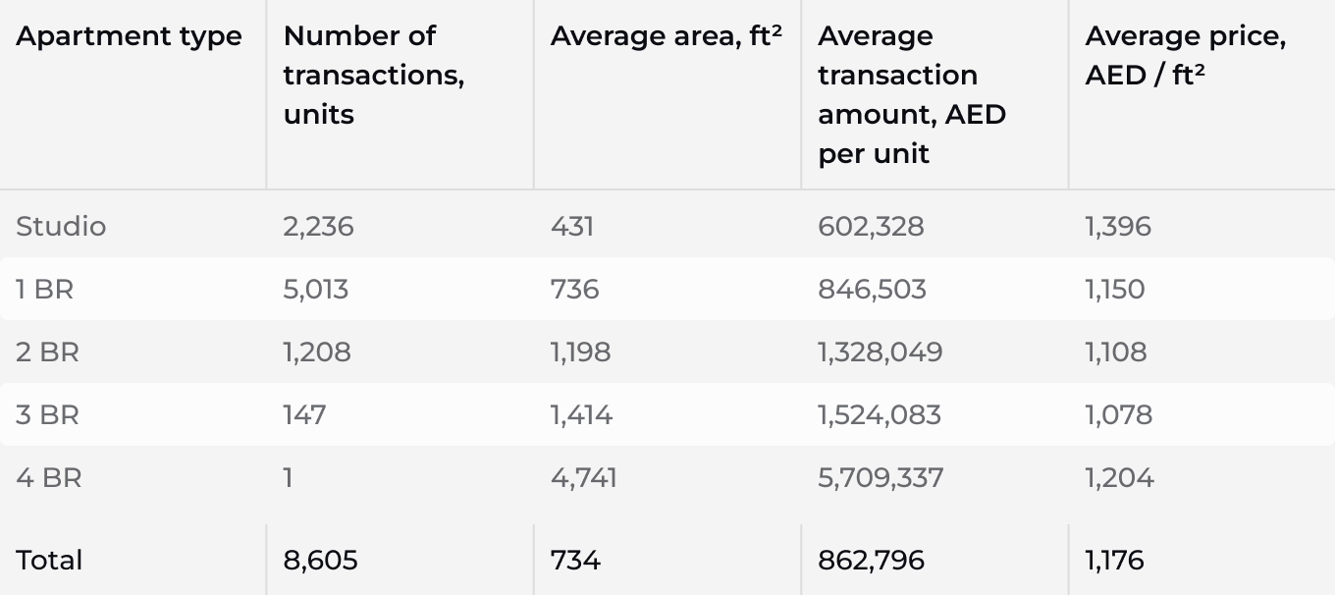Click the Studio average price 1,396
This screenshot has width=1335, height=595.
click(x=1118, y=227)
